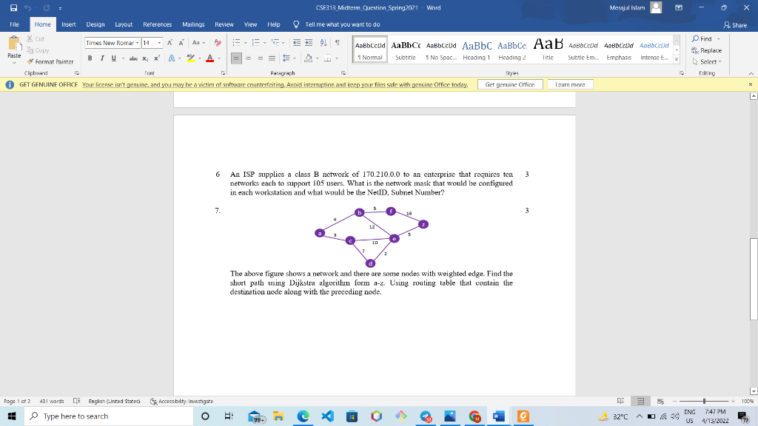
Task: Apply strikethrough formatting
Action: 131,58
